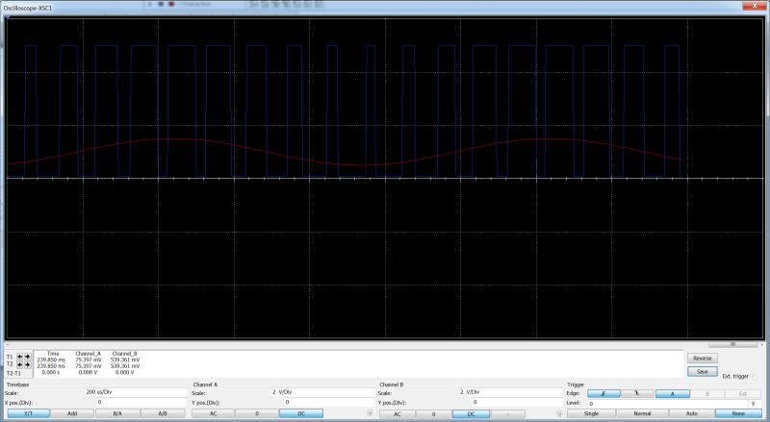Edit Timebase scale 200 us/Div field
This screenshot has height=422, width=770.
tap(136, 392)
